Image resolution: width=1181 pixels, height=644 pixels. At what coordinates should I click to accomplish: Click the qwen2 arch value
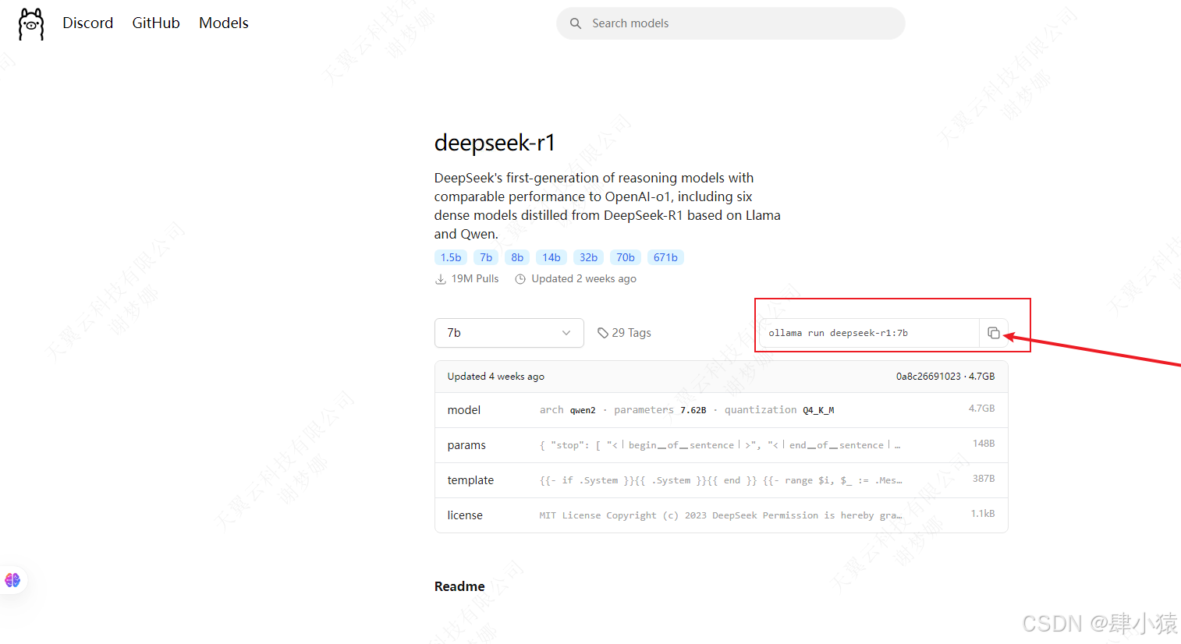[x=583, y=410]
